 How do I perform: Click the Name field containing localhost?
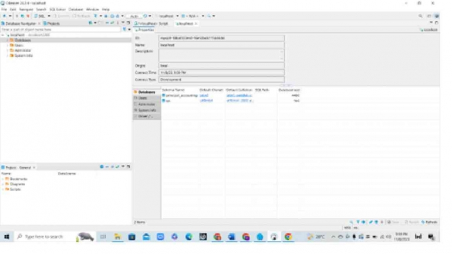221,45
